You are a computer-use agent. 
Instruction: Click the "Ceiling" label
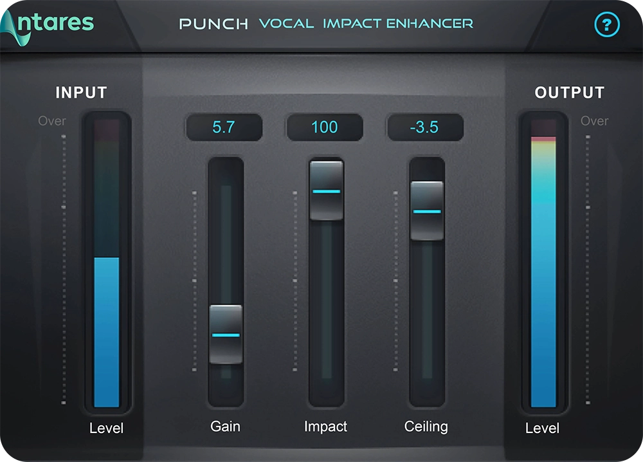coord(426,427)
